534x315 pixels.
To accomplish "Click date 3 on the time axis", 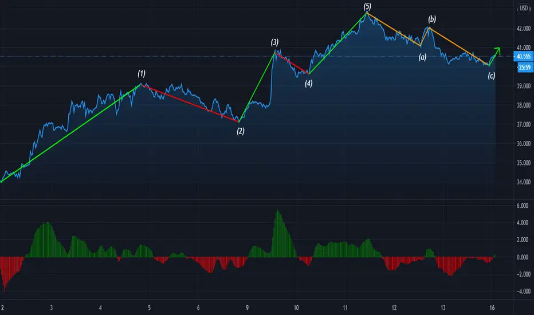I will (52, 308).
